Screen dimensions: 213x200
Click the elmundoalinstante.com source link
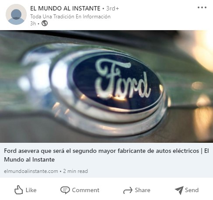click(x=31, y=171)
